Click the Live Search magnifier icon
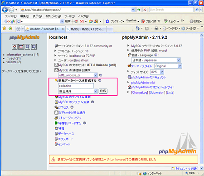Image resolution: width=204 pixels, height=176 pixels. point(197,10)
